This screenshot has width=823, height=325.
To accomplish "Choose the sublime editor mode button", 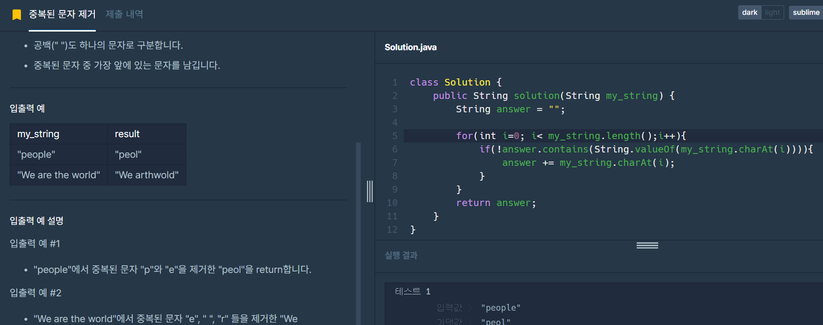I will point(806,12).
